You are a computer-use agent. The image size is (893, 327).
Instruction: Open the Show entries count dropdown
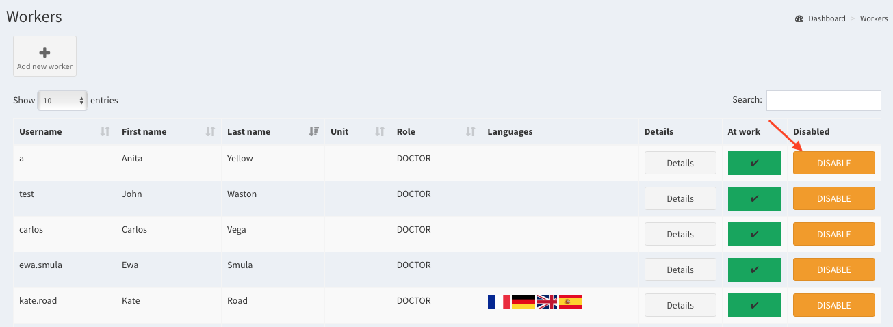point(63,101)
